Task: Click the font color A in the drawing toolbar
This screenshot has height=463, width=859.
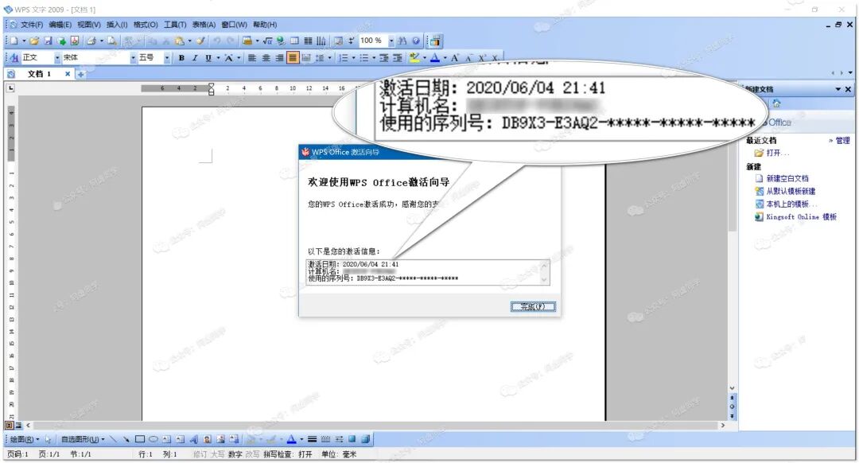Action: point(291,439)
